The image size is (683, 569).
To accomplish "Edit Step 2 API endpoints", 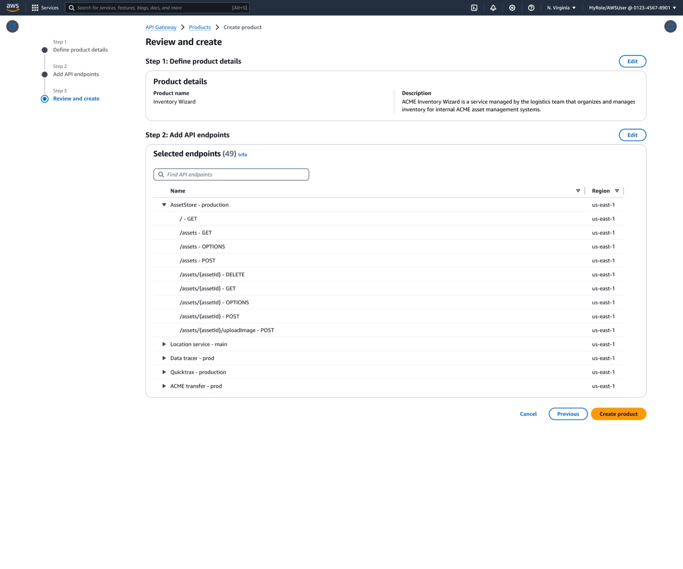I will [632, 135].
